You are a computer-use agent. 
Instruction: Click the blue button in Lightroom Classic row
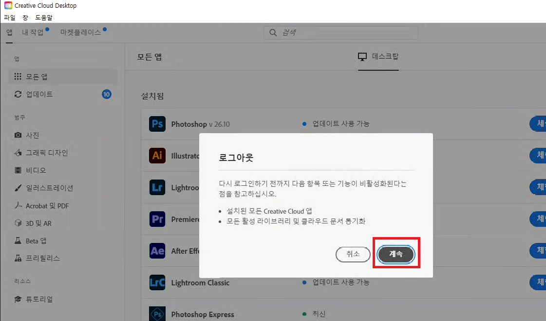tap(538, 282)
